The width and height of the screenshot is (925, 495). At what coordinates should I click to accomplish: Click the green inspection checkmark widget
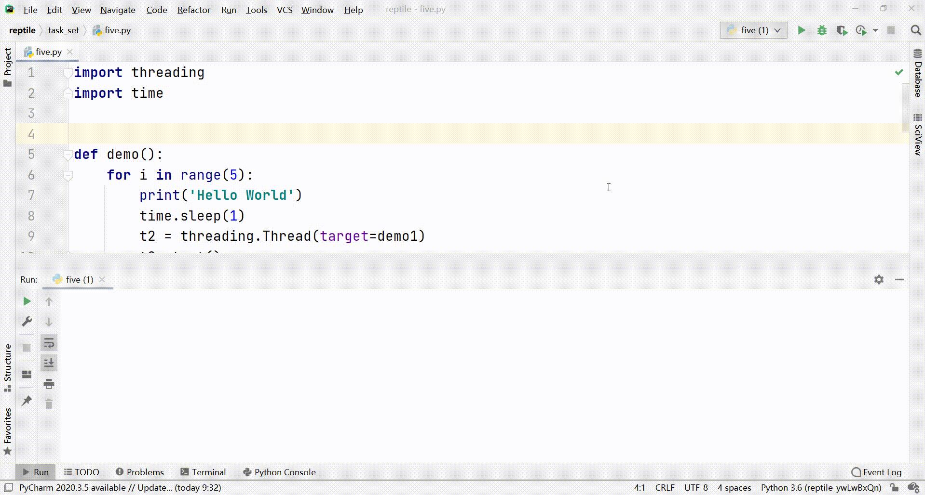(x=899, y=72)
